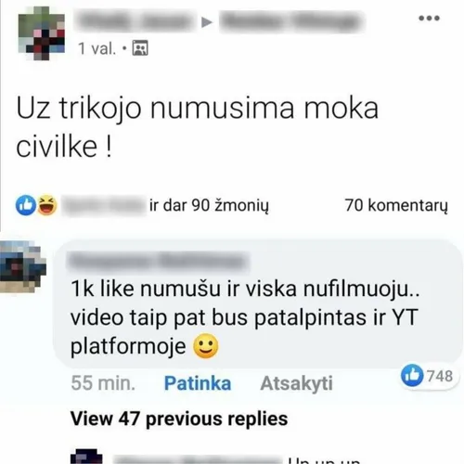
Task: Click the blurred commenter name
Action: click(x=158, y=262)
